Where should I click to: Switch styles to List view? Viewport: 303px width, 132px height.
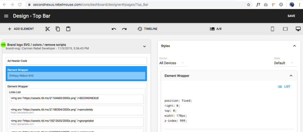pyautogui.click(x=284, y=87)
